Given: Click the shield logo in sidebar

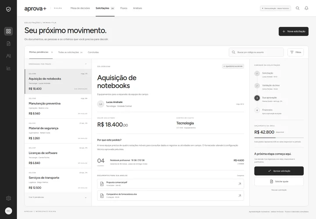Looking at the screenshot, I should coord(8,9).
